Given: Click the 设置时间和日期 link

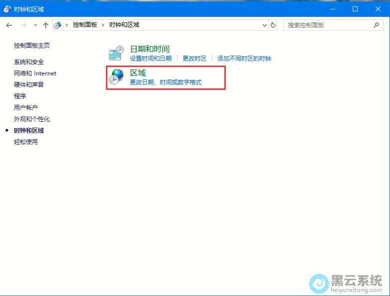Looking at the screenshot, I should point(151,59).
